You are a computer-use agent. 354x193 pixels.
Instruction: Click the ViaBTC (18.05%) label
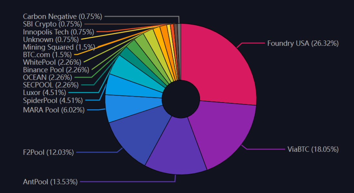[313, 149]
